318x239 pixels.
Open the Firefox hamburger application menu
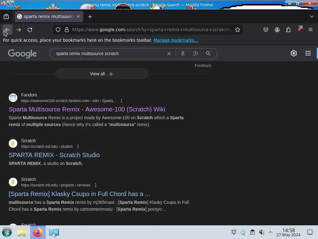311,30
